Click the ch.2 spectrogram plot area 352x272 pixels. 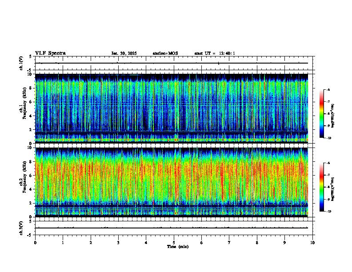pos(172,182)
